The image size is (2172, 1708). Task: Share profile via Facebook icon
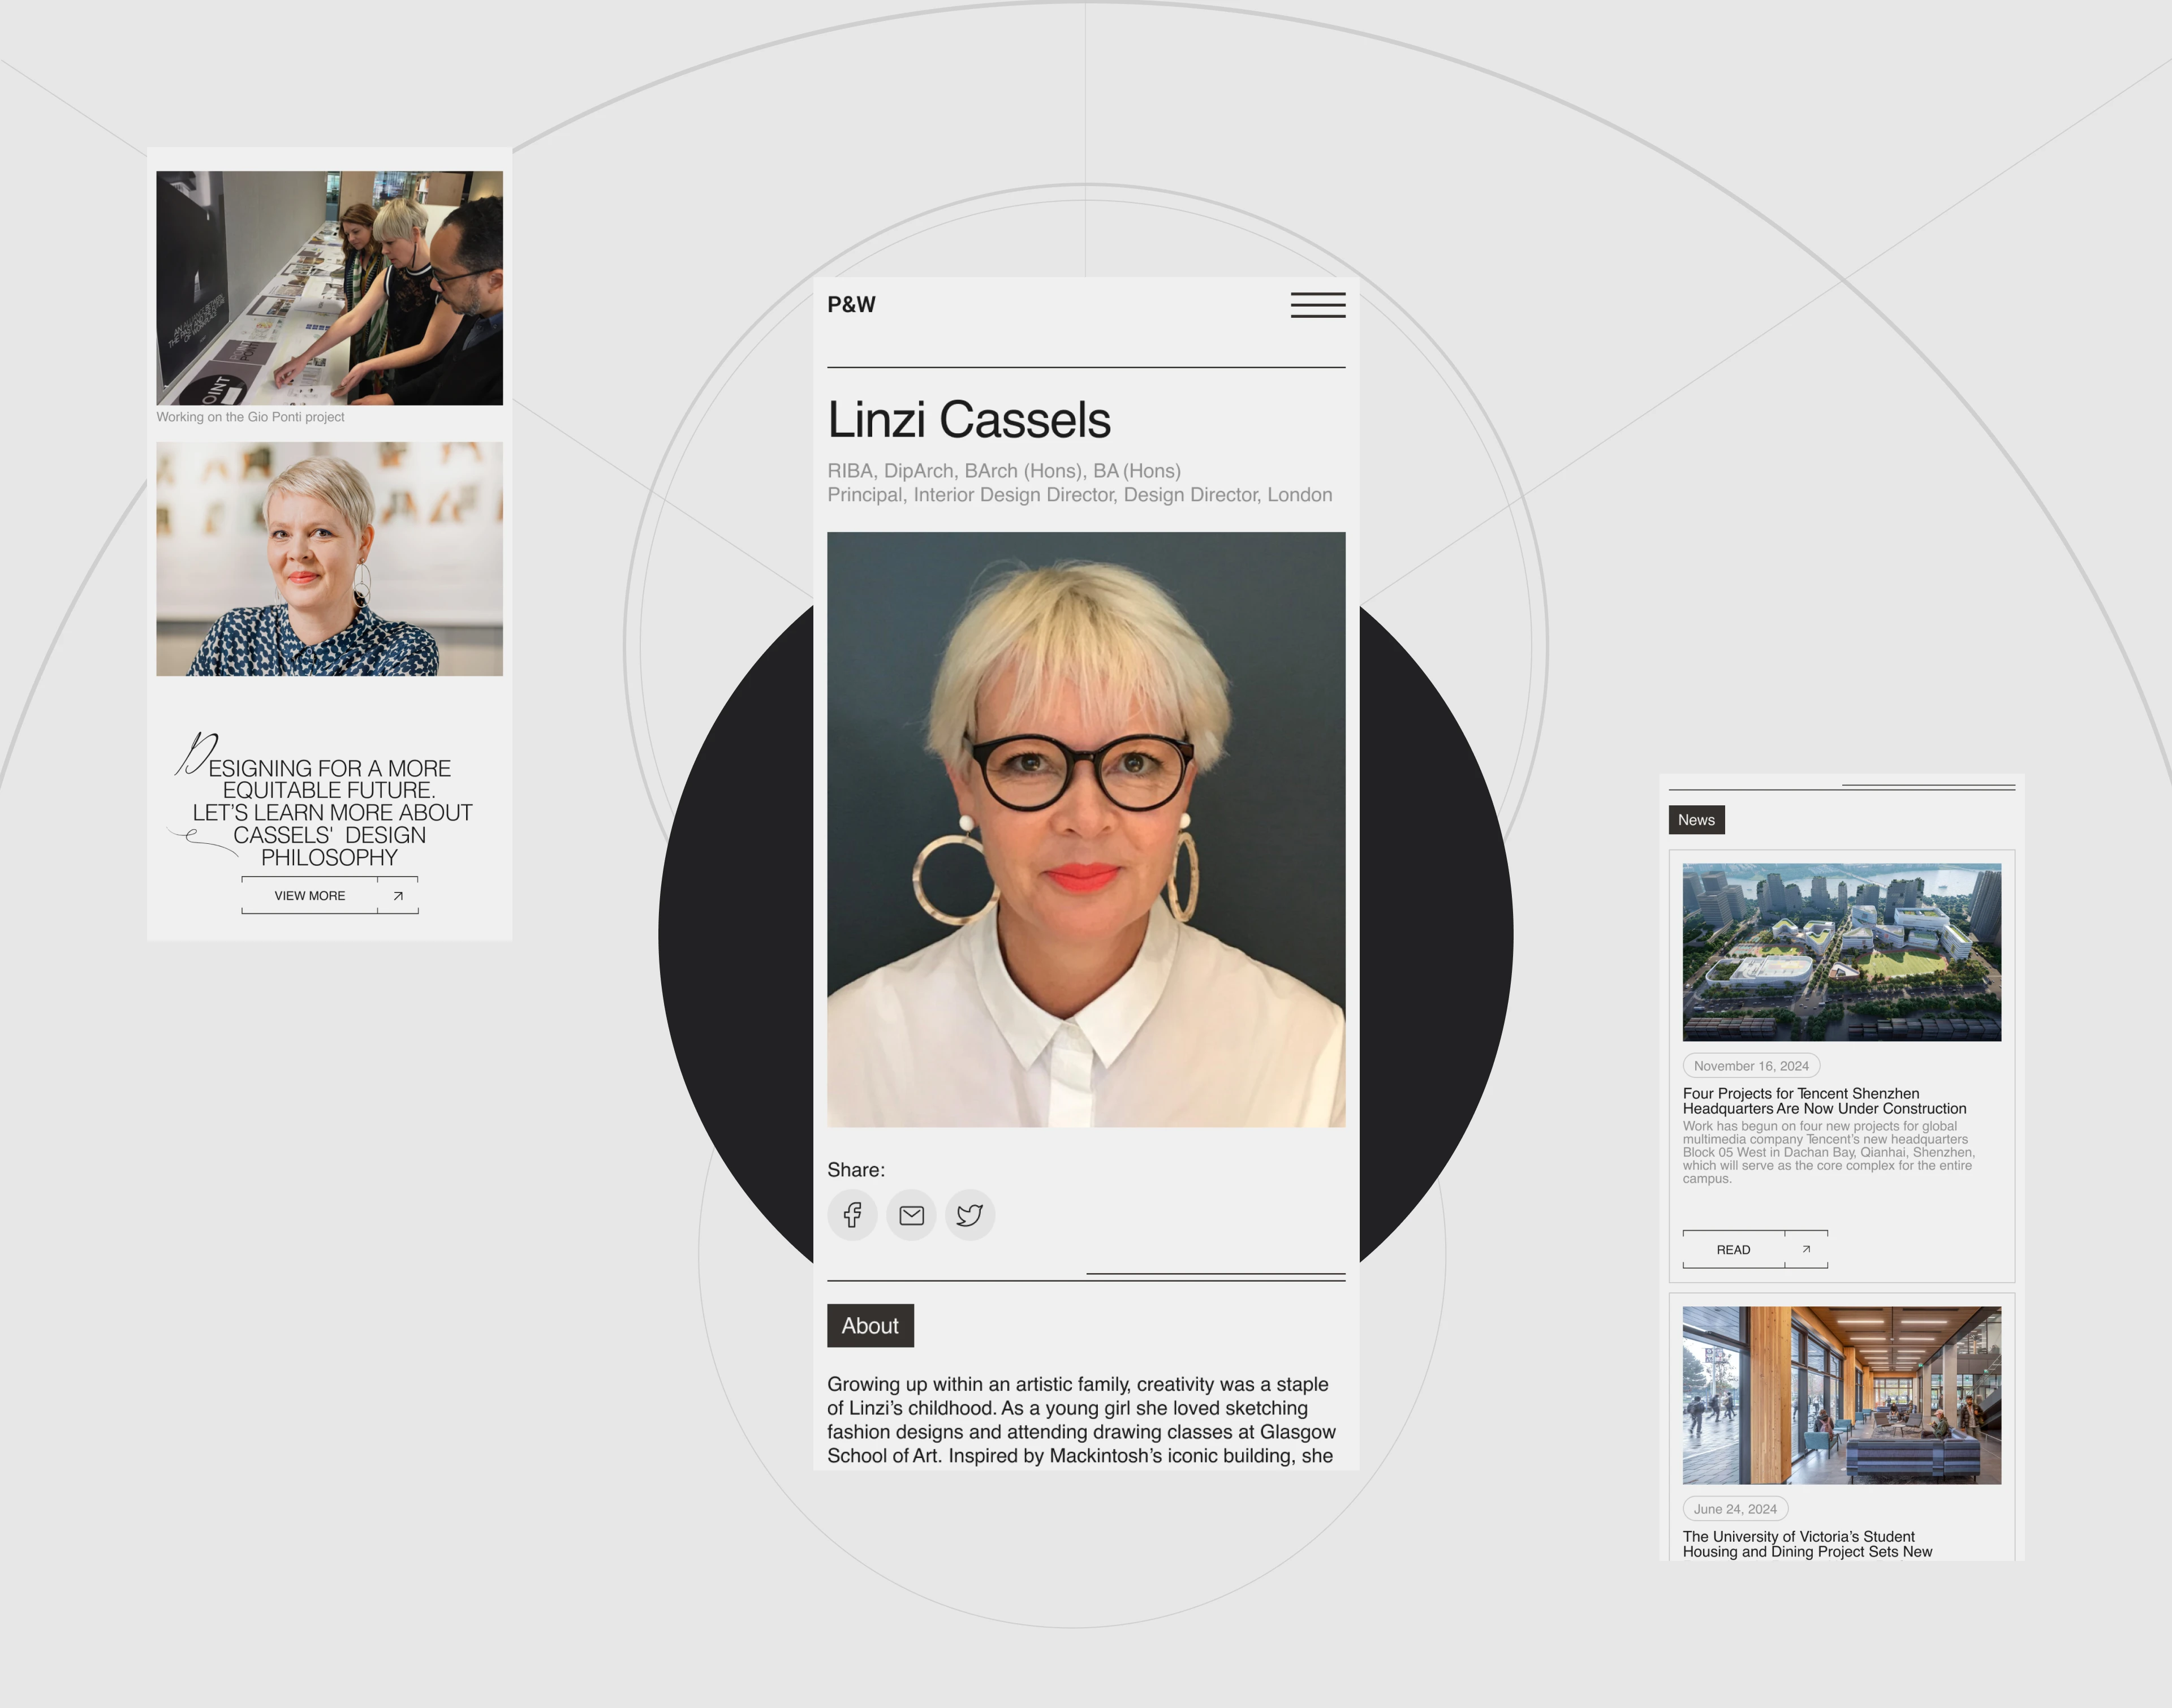coord(852,1215)
